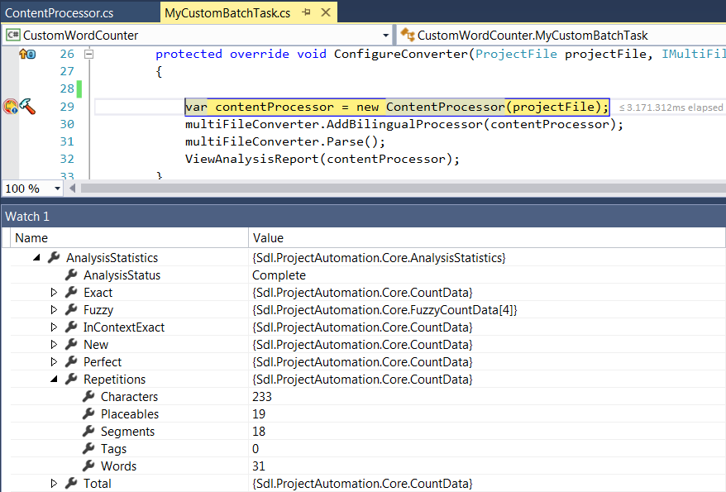Viewport: 726px width, 492px height.
Task: Collapse the AnalysisStatistics root node
Action: pos(36,258)
